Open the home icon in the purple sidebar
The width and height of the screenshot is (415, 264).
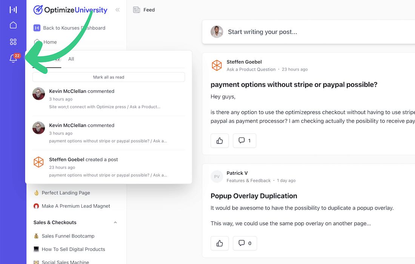coord(13,25)
